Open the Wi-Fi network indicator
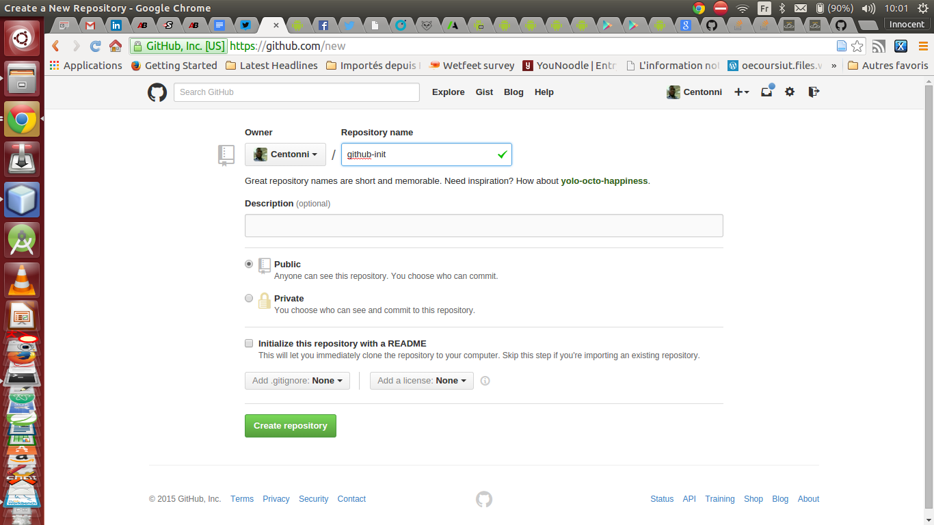 pos(743,8)
